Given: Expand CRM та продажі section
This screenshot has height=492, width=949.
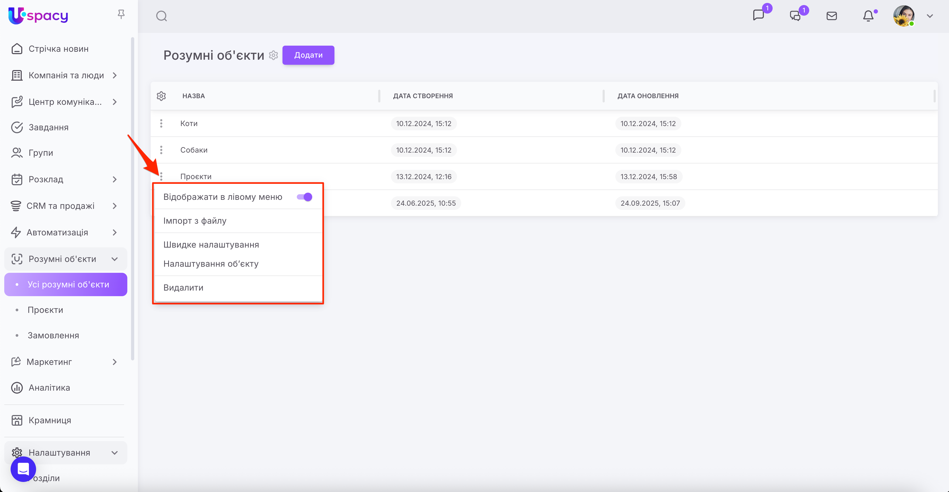Looking at the screenshot, I should [115, 206].
